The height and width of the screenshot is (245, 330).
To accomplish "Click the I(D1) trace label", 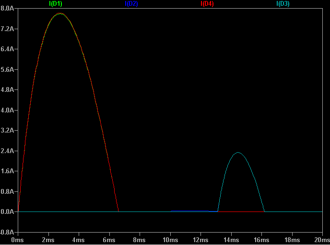I will [x=56, y=3].
